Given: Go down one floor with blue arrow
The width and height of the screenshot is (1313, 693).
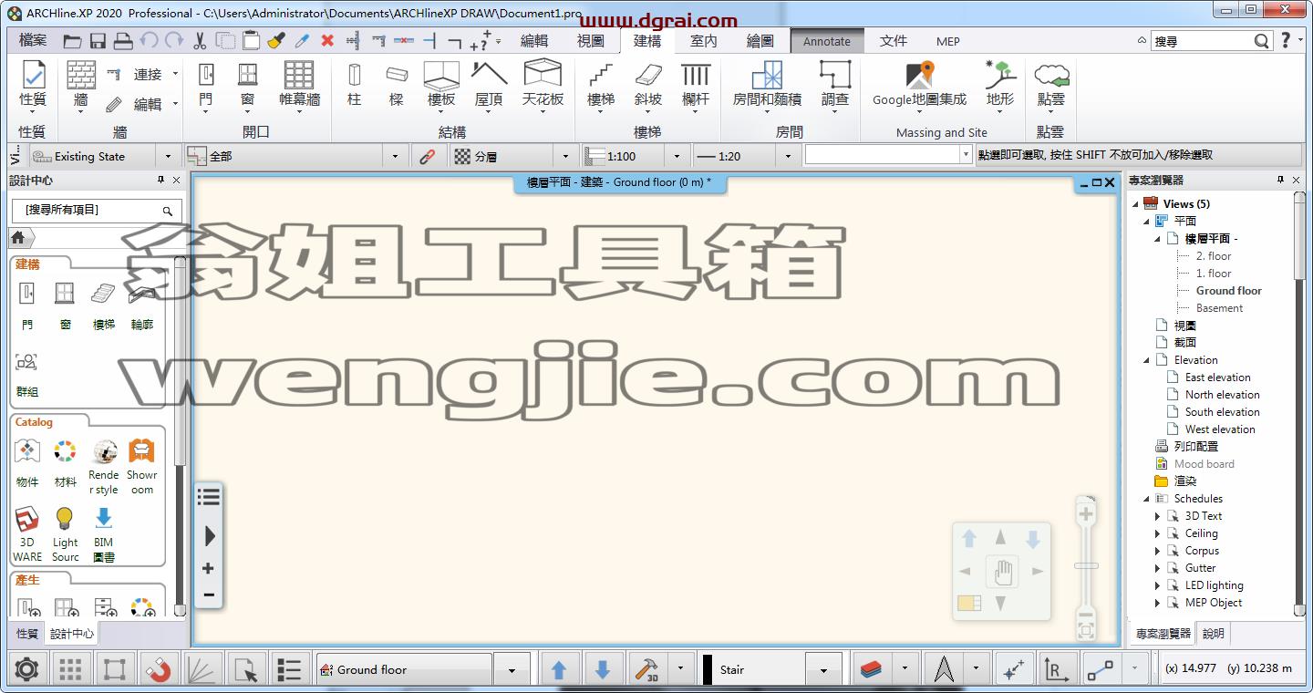Looking at the screenshot, I should 603,670.
